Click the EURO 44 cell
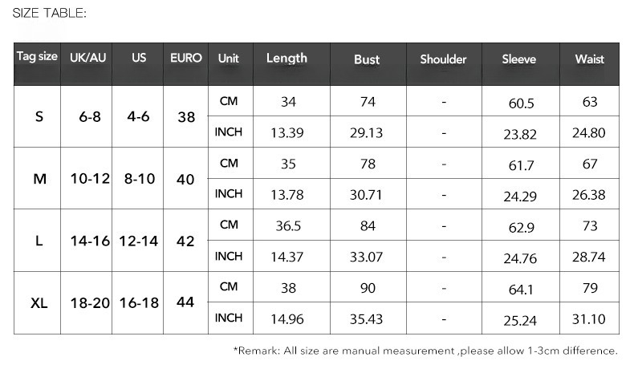The width and height of the screenshot is (634, 377). [186, 302]
